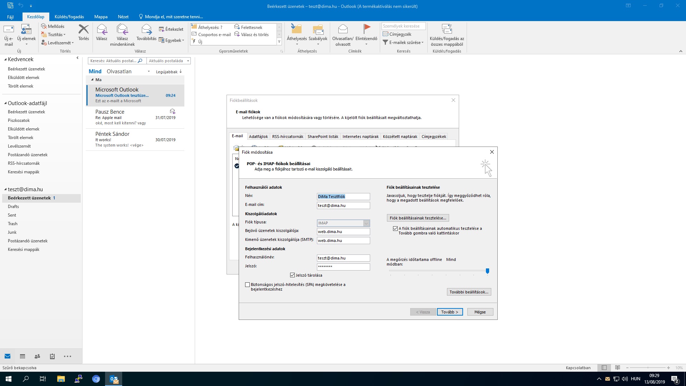
Task: Forward message with Továbbítás
Action: [x=146, y=33]
